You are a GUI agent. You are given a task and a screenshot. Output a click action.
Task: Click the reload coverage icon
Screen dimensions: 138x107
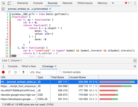(x=9, y=72)
